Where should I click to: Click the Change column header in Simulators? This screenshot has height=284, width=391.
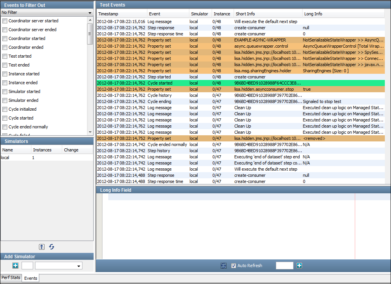(x=77, y=150)
